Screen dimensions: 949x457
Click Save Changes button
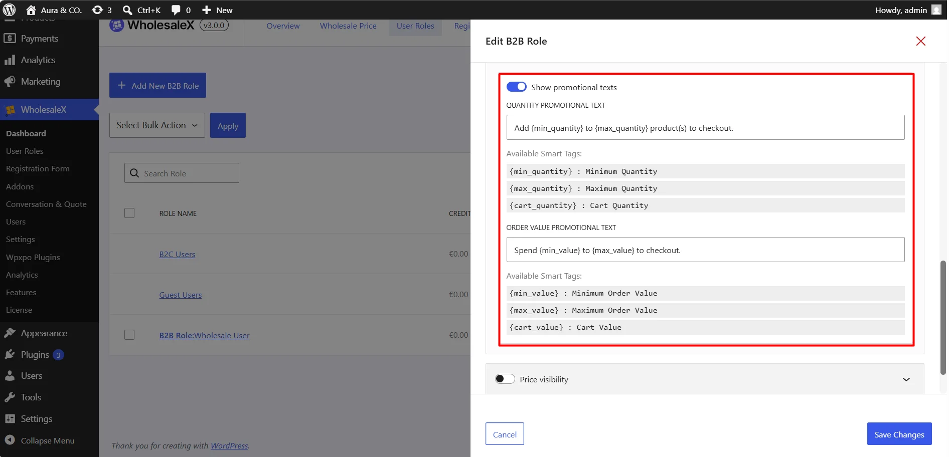click(899, 434)
